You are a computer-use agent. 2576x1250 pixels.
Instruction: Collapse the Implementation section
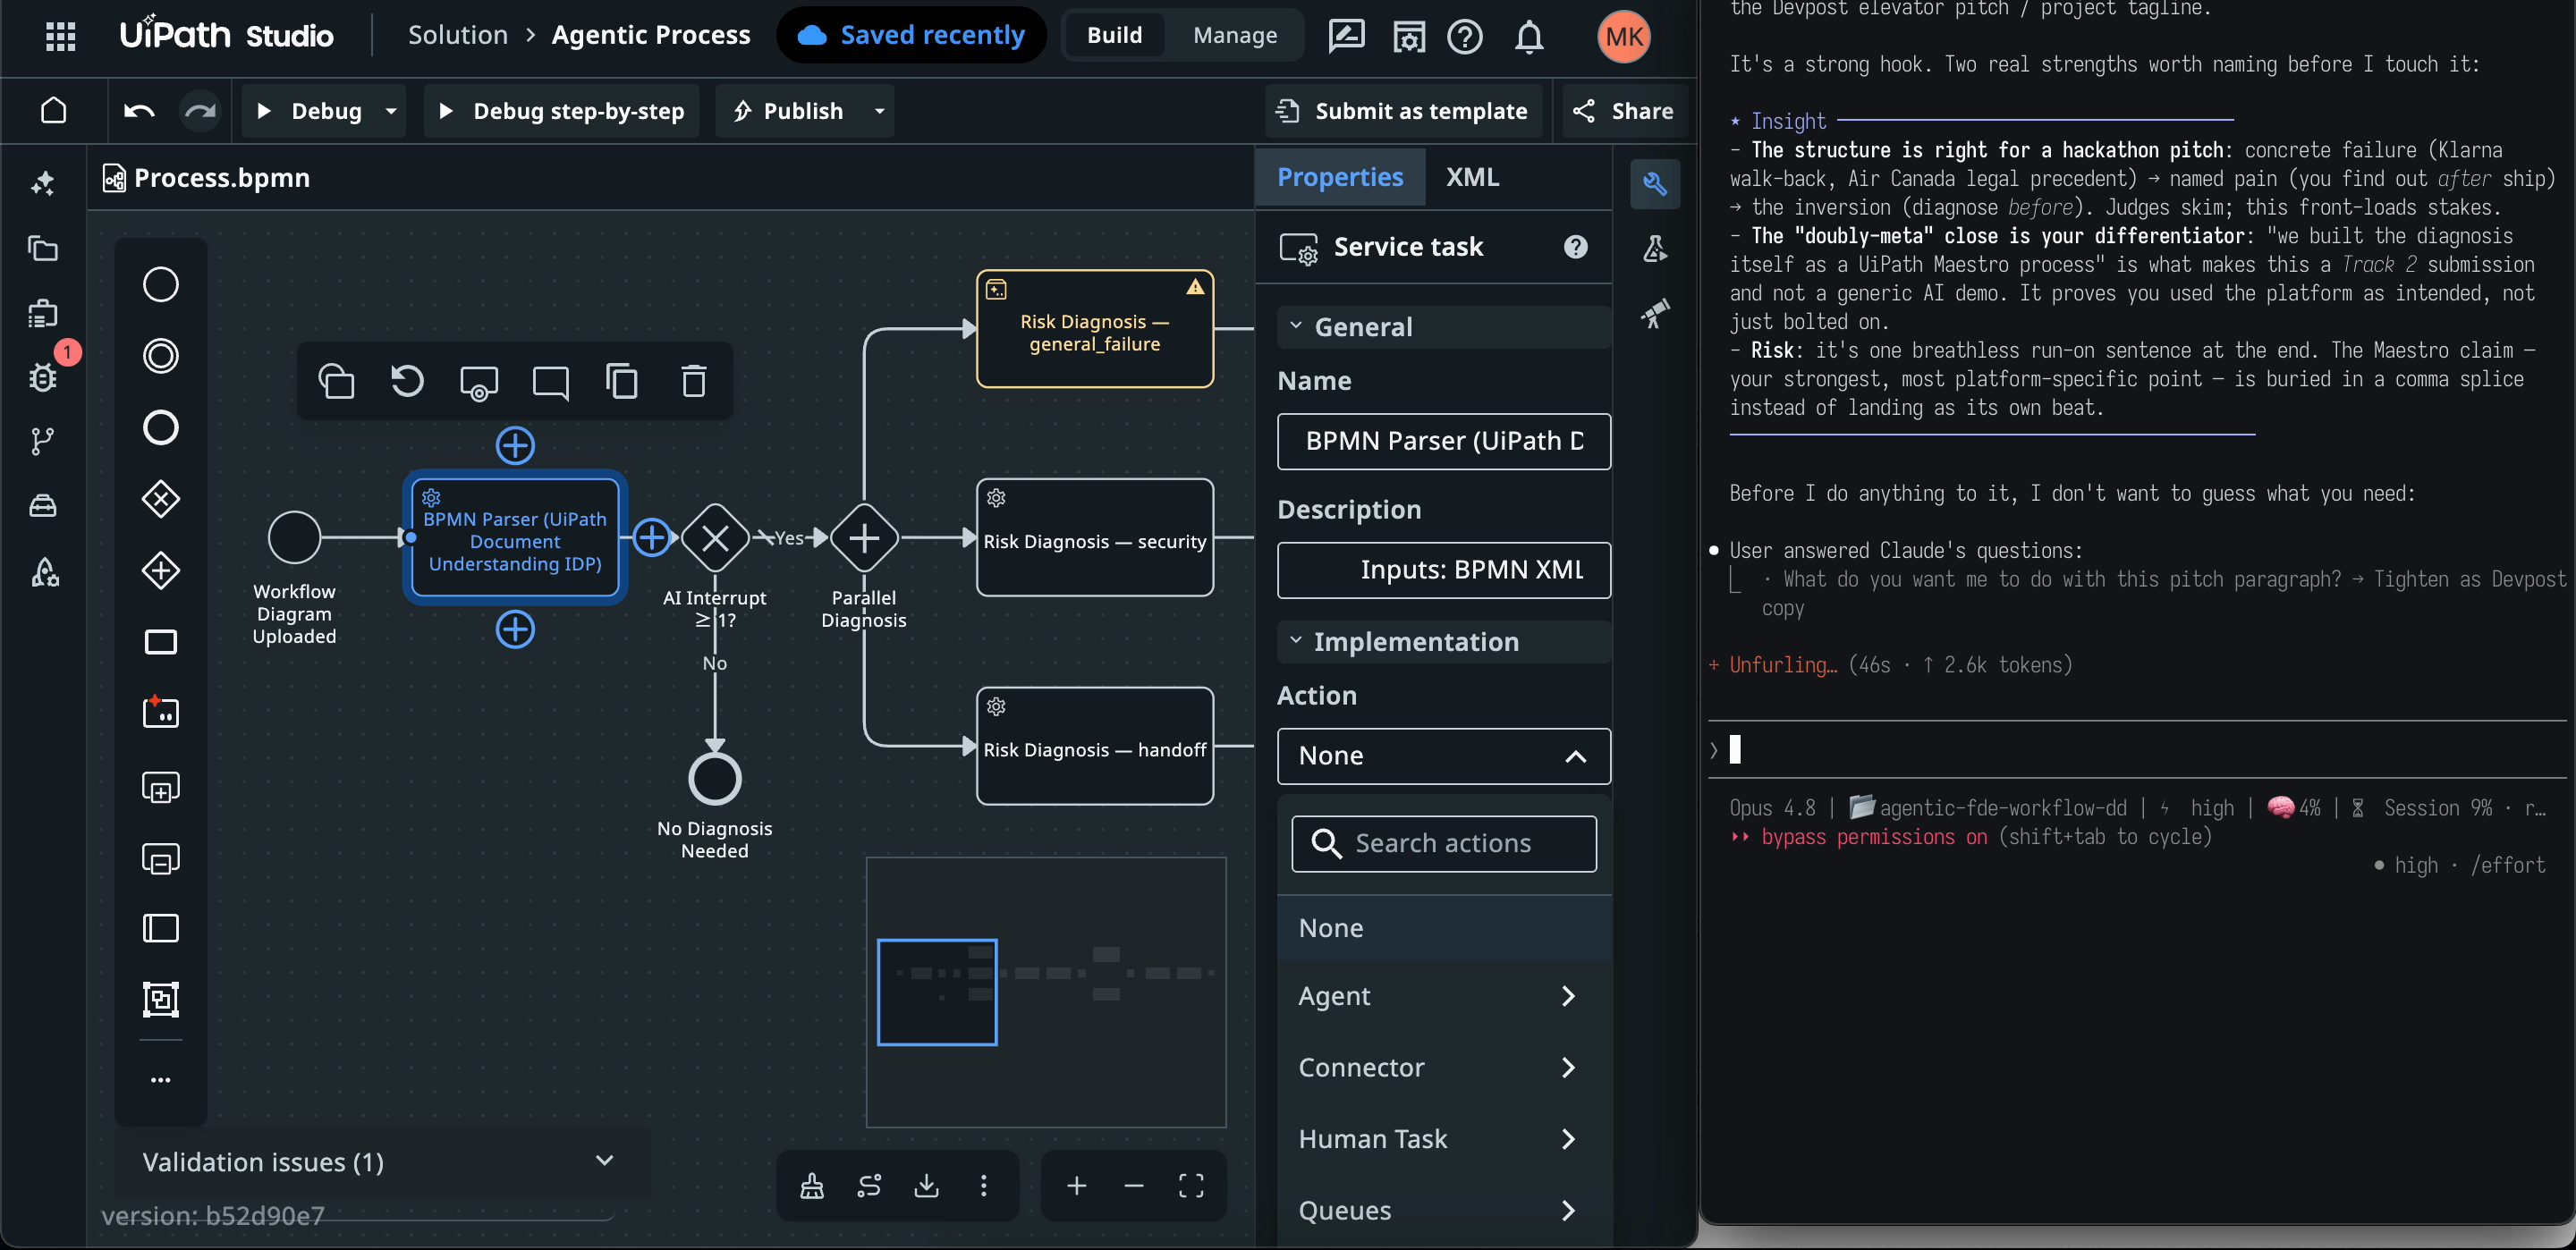[1444, 642]
